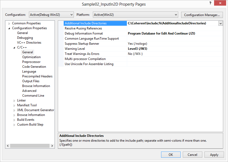Open the Configuration dropdown
Viewport: 228px width, 162px height.
coord(51,15)
